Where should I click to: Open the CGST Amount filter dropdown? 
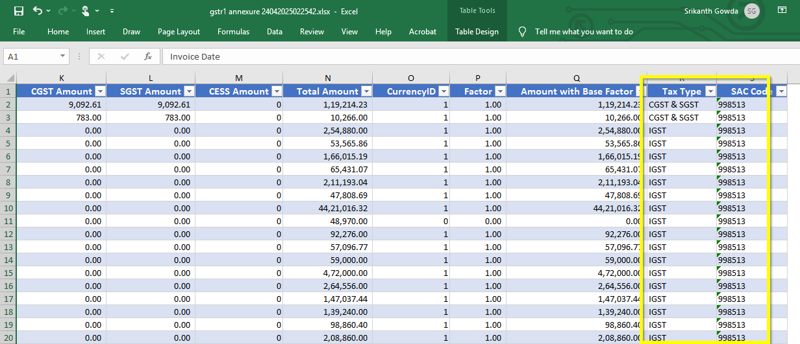(100, 91)
